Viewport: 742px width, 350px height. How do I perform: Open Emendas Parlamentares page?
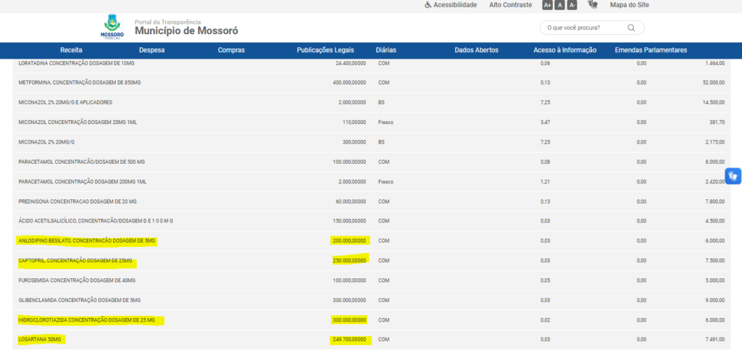click(x=651, y=50)
